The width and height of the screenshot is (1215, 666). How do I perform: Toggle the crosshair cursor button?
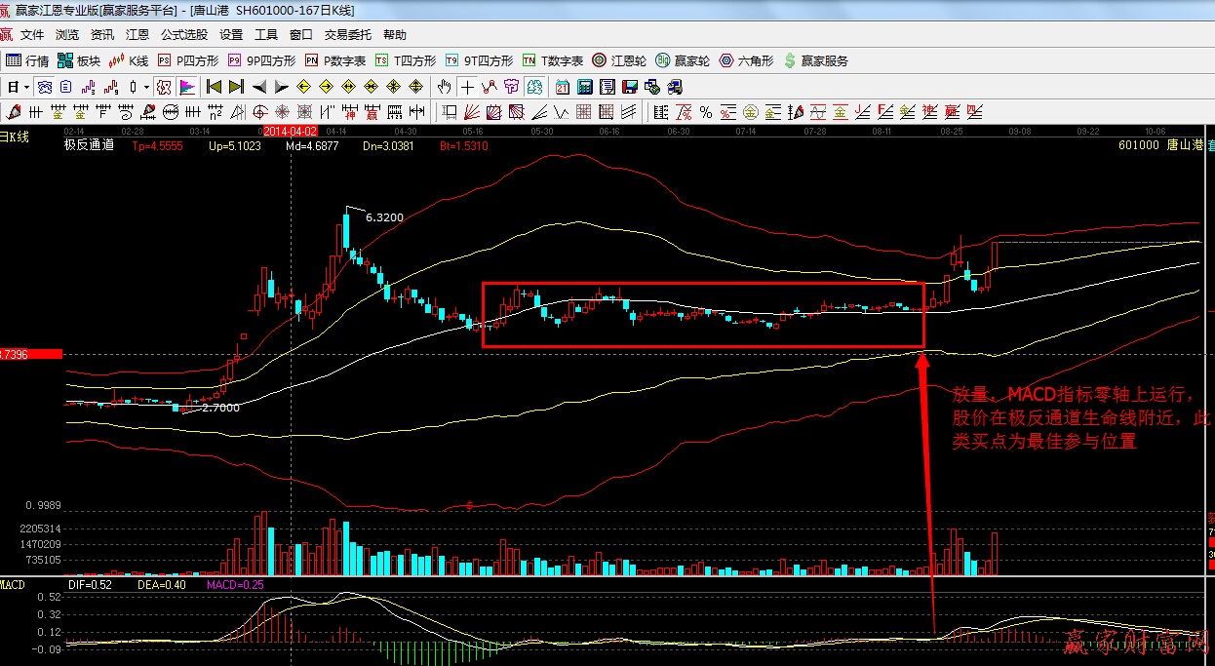(468, 87)
